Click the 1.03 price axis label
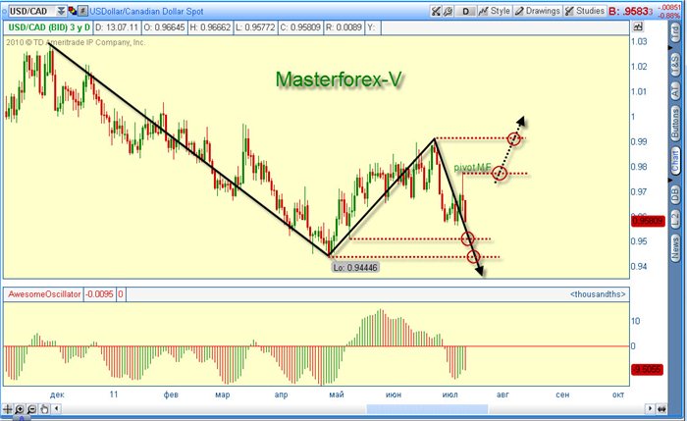Screen dimensions: 687x421 (x=639, y=41)
